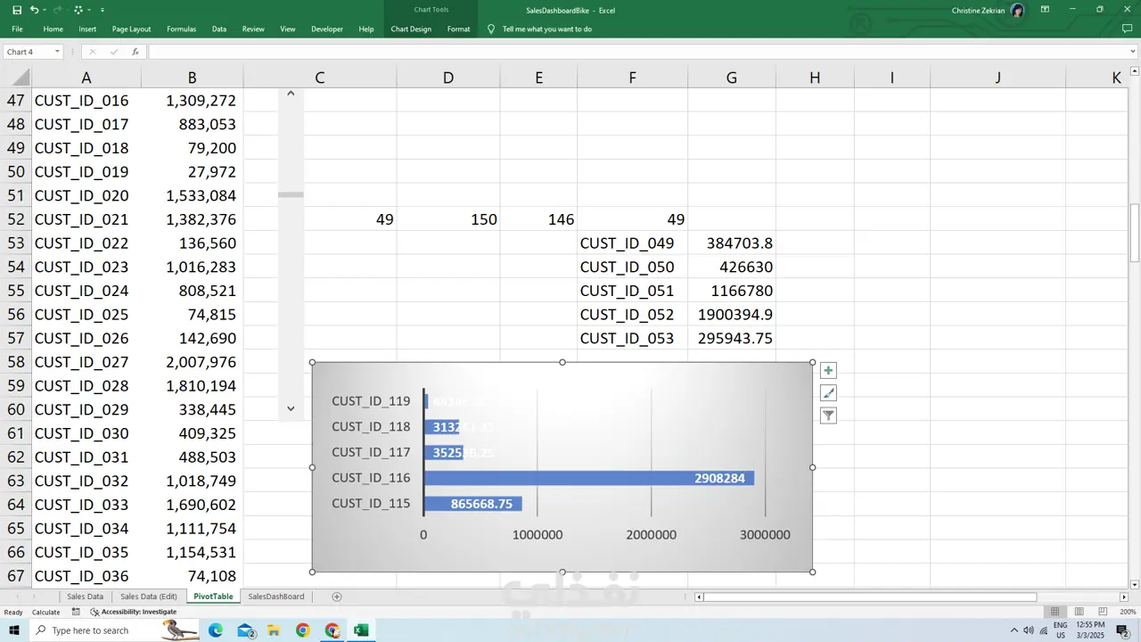Open the Mail app from the taskbar
Screen dimensions: 1141x642
245,630
